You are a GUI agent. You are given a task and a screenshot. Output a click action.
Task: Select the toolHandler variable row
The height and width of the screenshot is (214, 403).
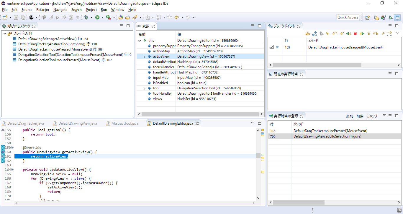coord(200,93)
